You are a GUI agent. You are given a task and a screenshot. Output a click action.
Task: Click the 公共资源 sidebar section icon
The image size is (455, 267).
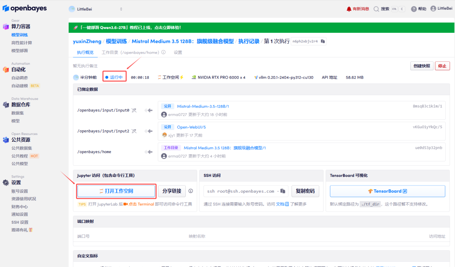6,140
